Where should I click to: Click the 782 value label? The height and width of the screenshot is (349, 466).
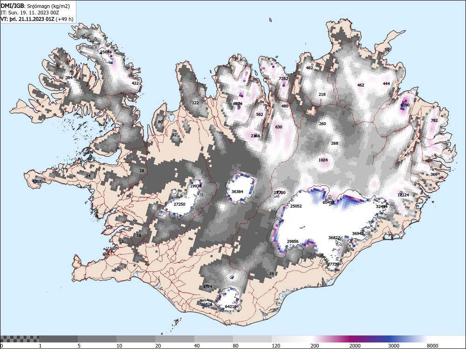pyautogui.click(x=434, y=120)
